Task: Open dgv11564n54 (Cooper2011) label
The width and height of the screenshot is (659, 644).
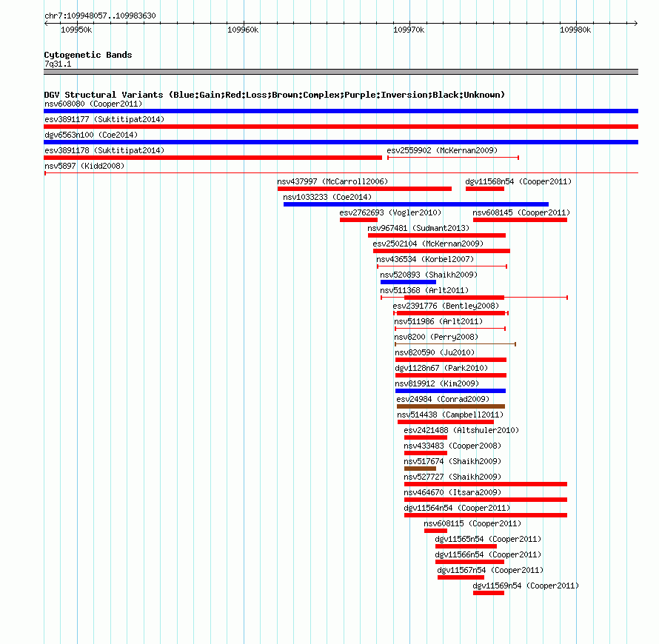Action: point(457,508)
